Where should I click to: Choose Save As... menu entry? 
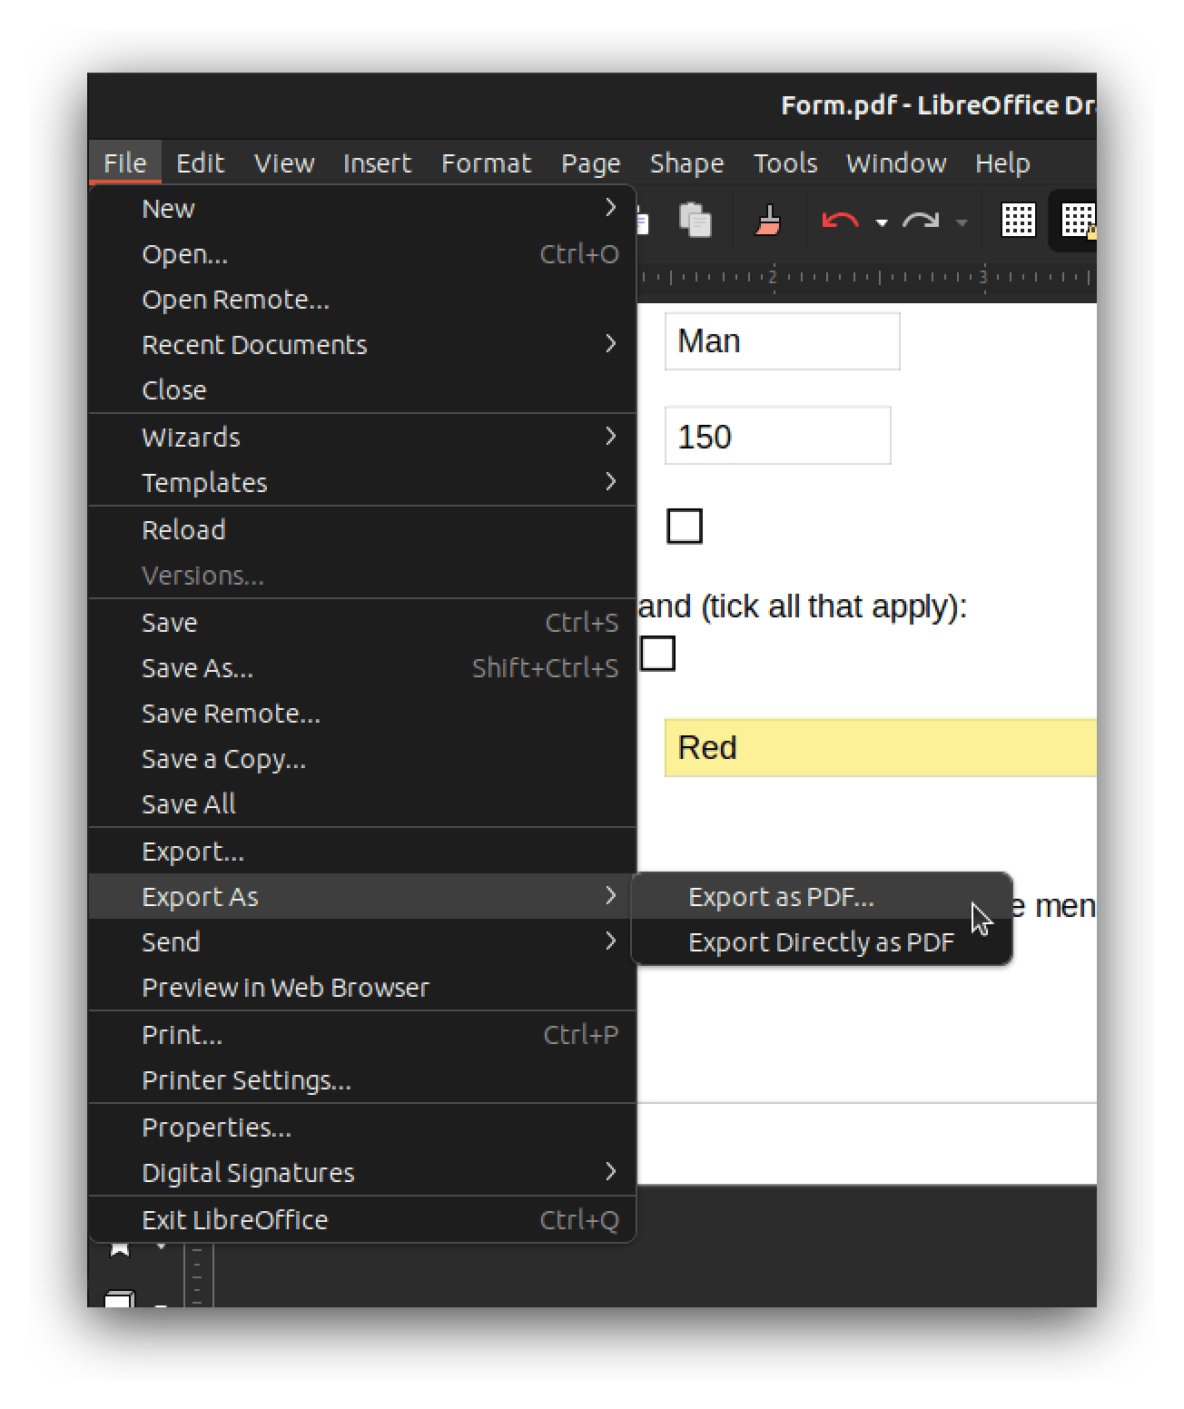click(362, 668)
